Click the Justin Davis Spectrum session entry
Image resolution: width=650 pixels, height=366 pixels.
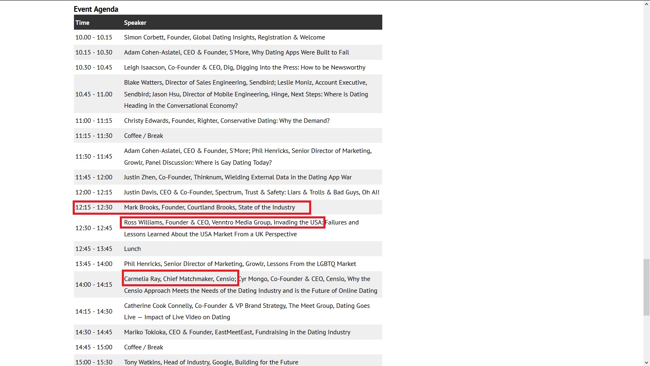[x=251, y=192]
